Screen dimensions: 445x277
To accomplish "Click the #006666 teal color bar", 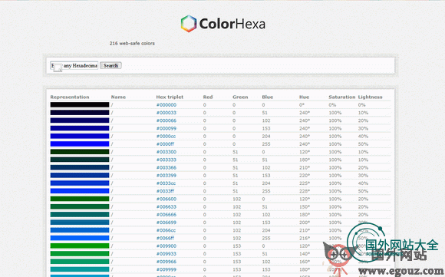I will pyautogui.click(x=80, y=215).
